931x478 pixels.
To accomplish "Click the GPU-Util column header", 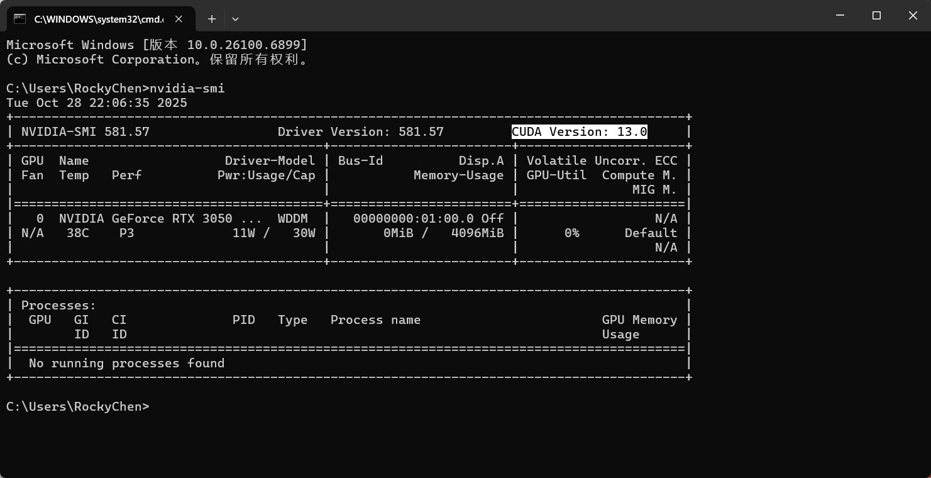I will (x=557, y=175).
